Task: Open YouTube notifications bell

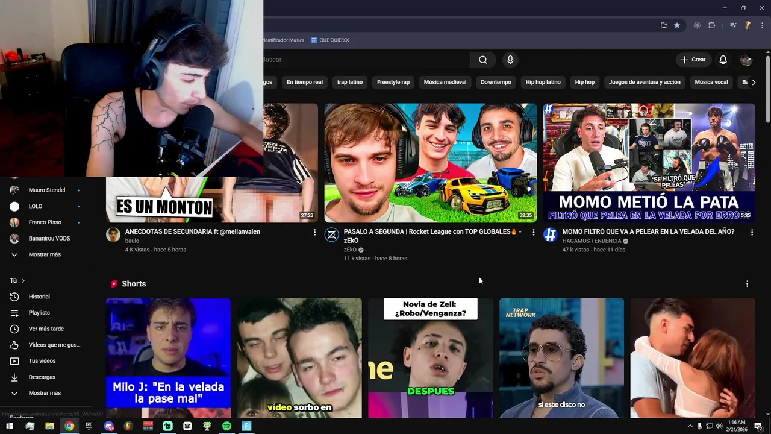Action: coord(723,60)
